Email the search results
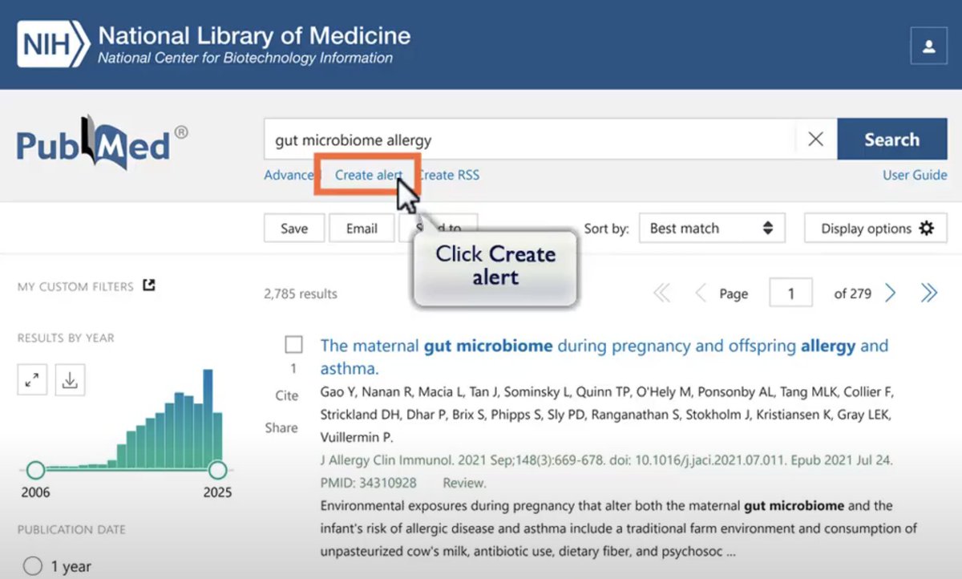962x579 pixels. coord(362,229)
